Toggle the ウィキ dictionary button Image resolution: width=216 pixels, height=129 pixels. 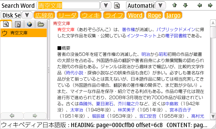pos(91,15)
